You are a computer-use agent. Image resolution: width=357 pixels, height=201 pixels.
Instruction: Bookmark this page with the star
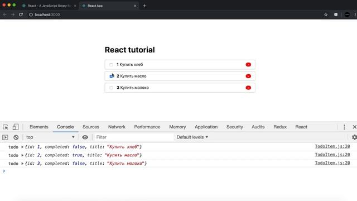[x=326, y=15]
